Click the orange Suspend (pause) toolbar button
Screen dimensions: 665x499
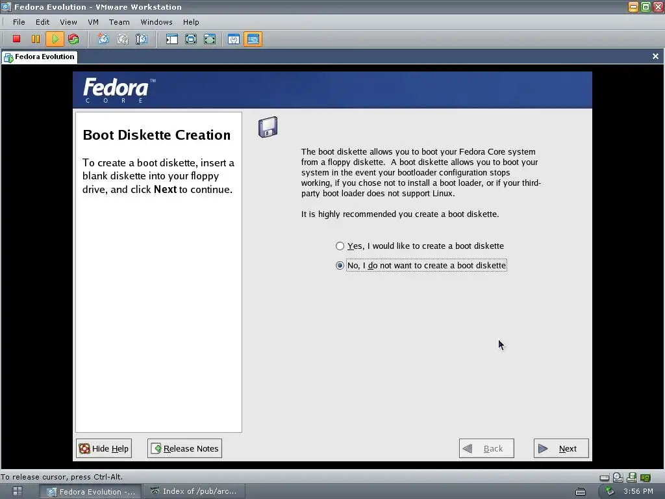36,39
